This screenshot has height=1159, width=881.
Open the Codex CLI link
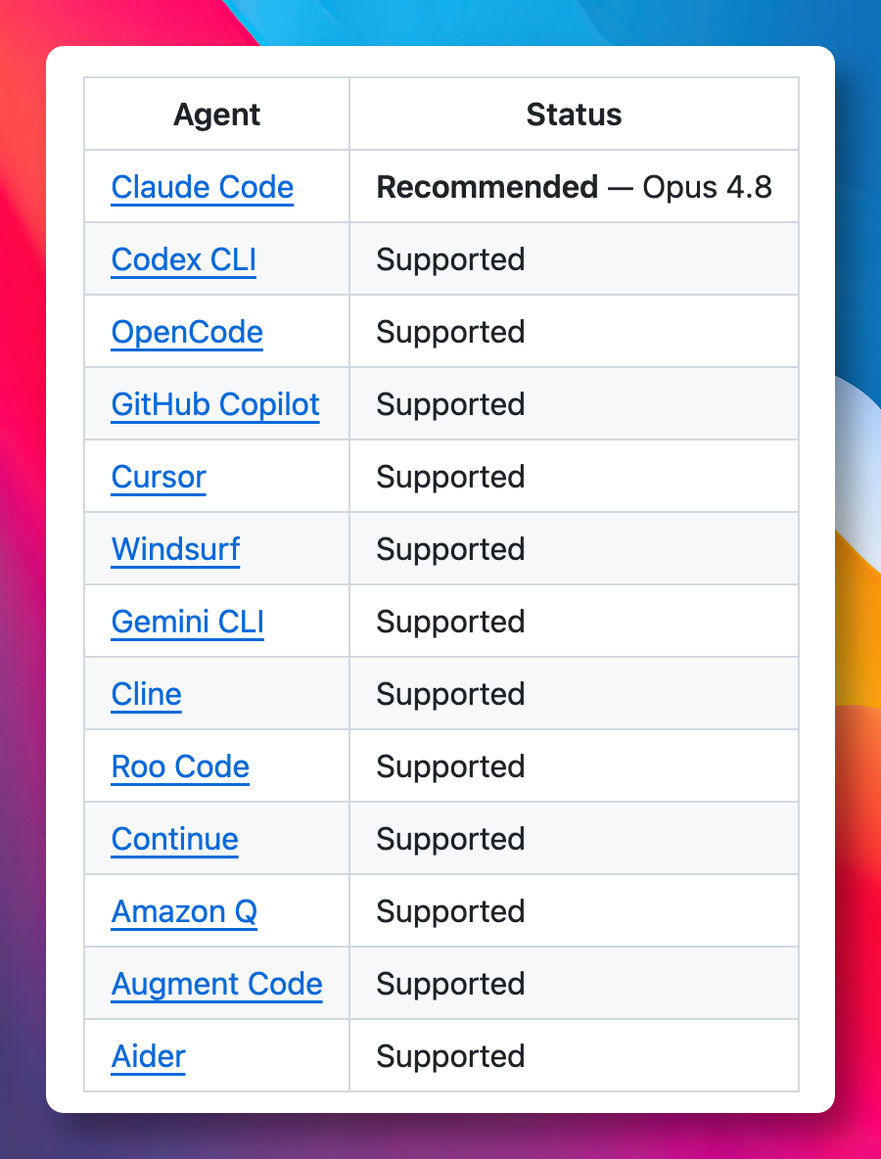[183, 259]
